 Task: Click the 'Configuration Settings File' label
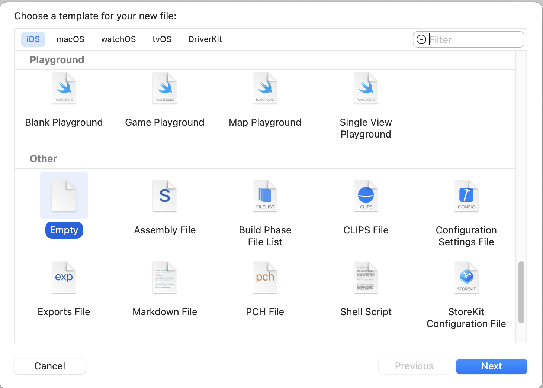(466, 236)
